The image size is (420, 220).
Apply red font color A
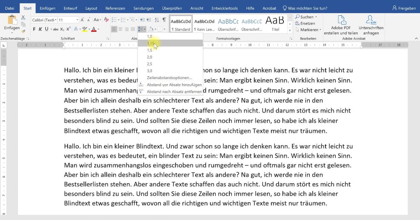[x=94, y=29]
